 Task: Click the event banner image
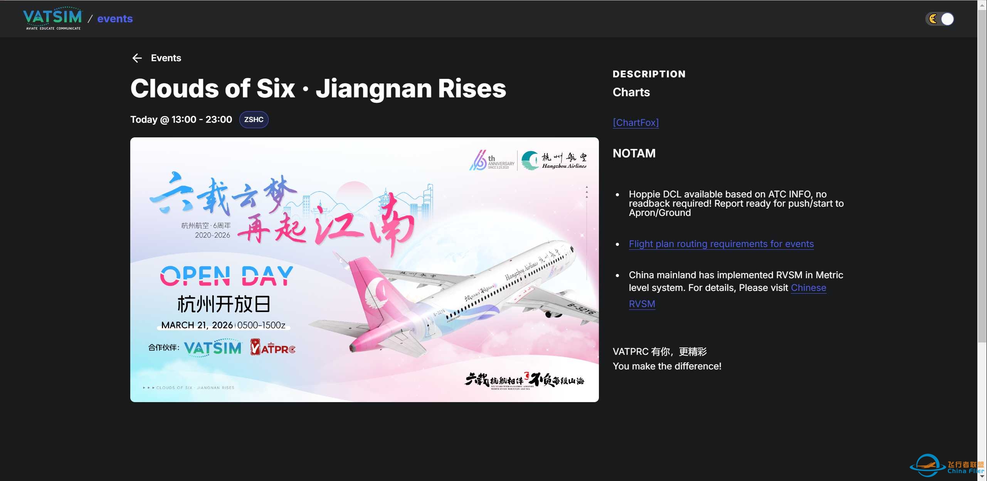(x=365, y=270)
